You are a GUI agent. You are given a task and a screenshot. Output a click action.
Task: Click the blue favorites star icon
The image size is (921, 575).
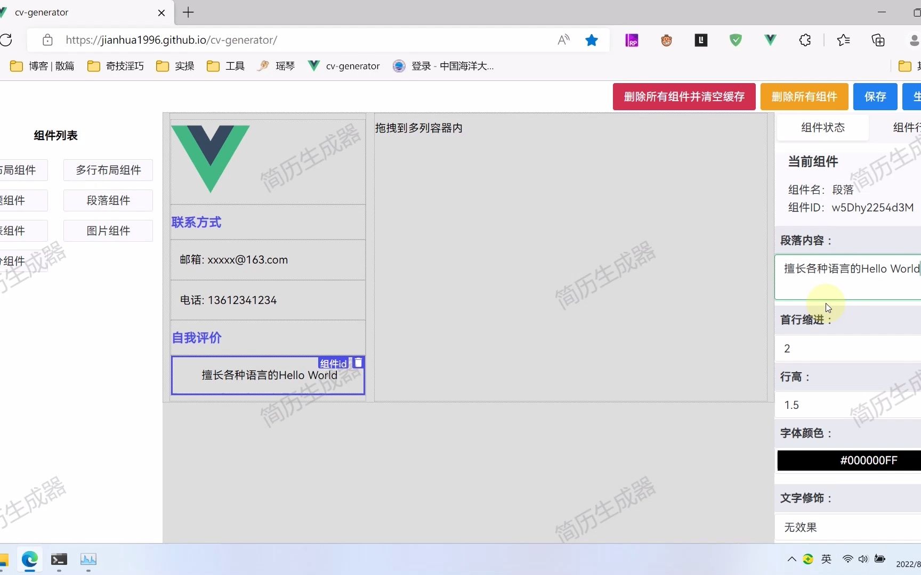pyautogui.click(x=592, y=40)
